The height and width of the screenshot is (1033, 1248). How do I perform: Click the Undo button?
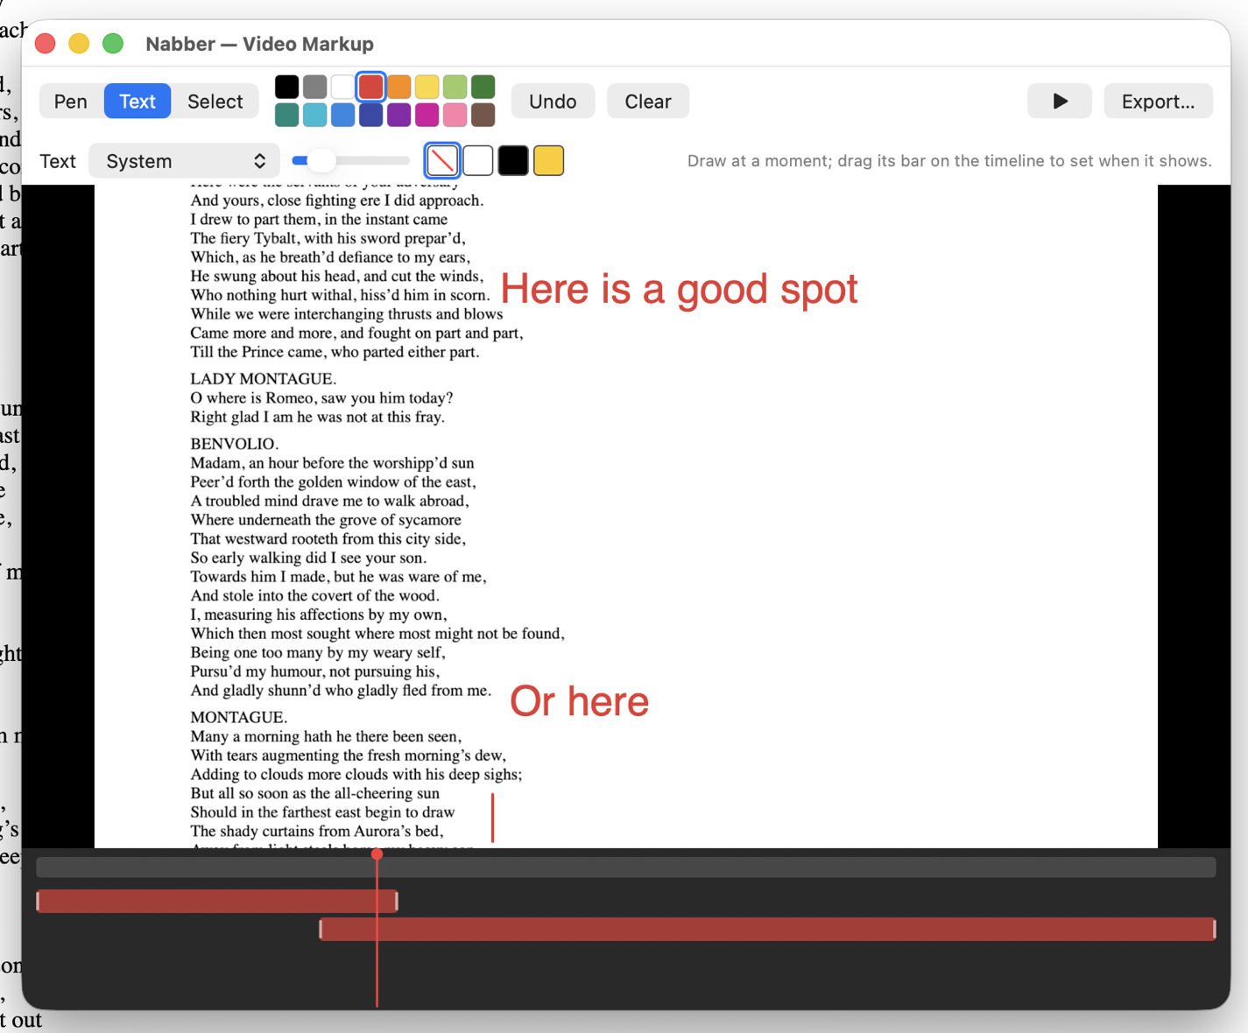click(553, 102)
